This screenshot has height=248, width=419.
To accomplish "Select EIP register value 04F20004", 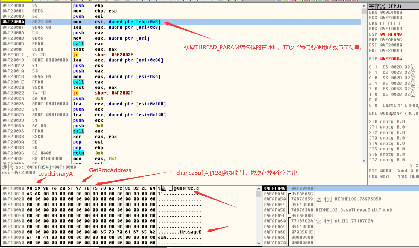I will tap(391, 59).
